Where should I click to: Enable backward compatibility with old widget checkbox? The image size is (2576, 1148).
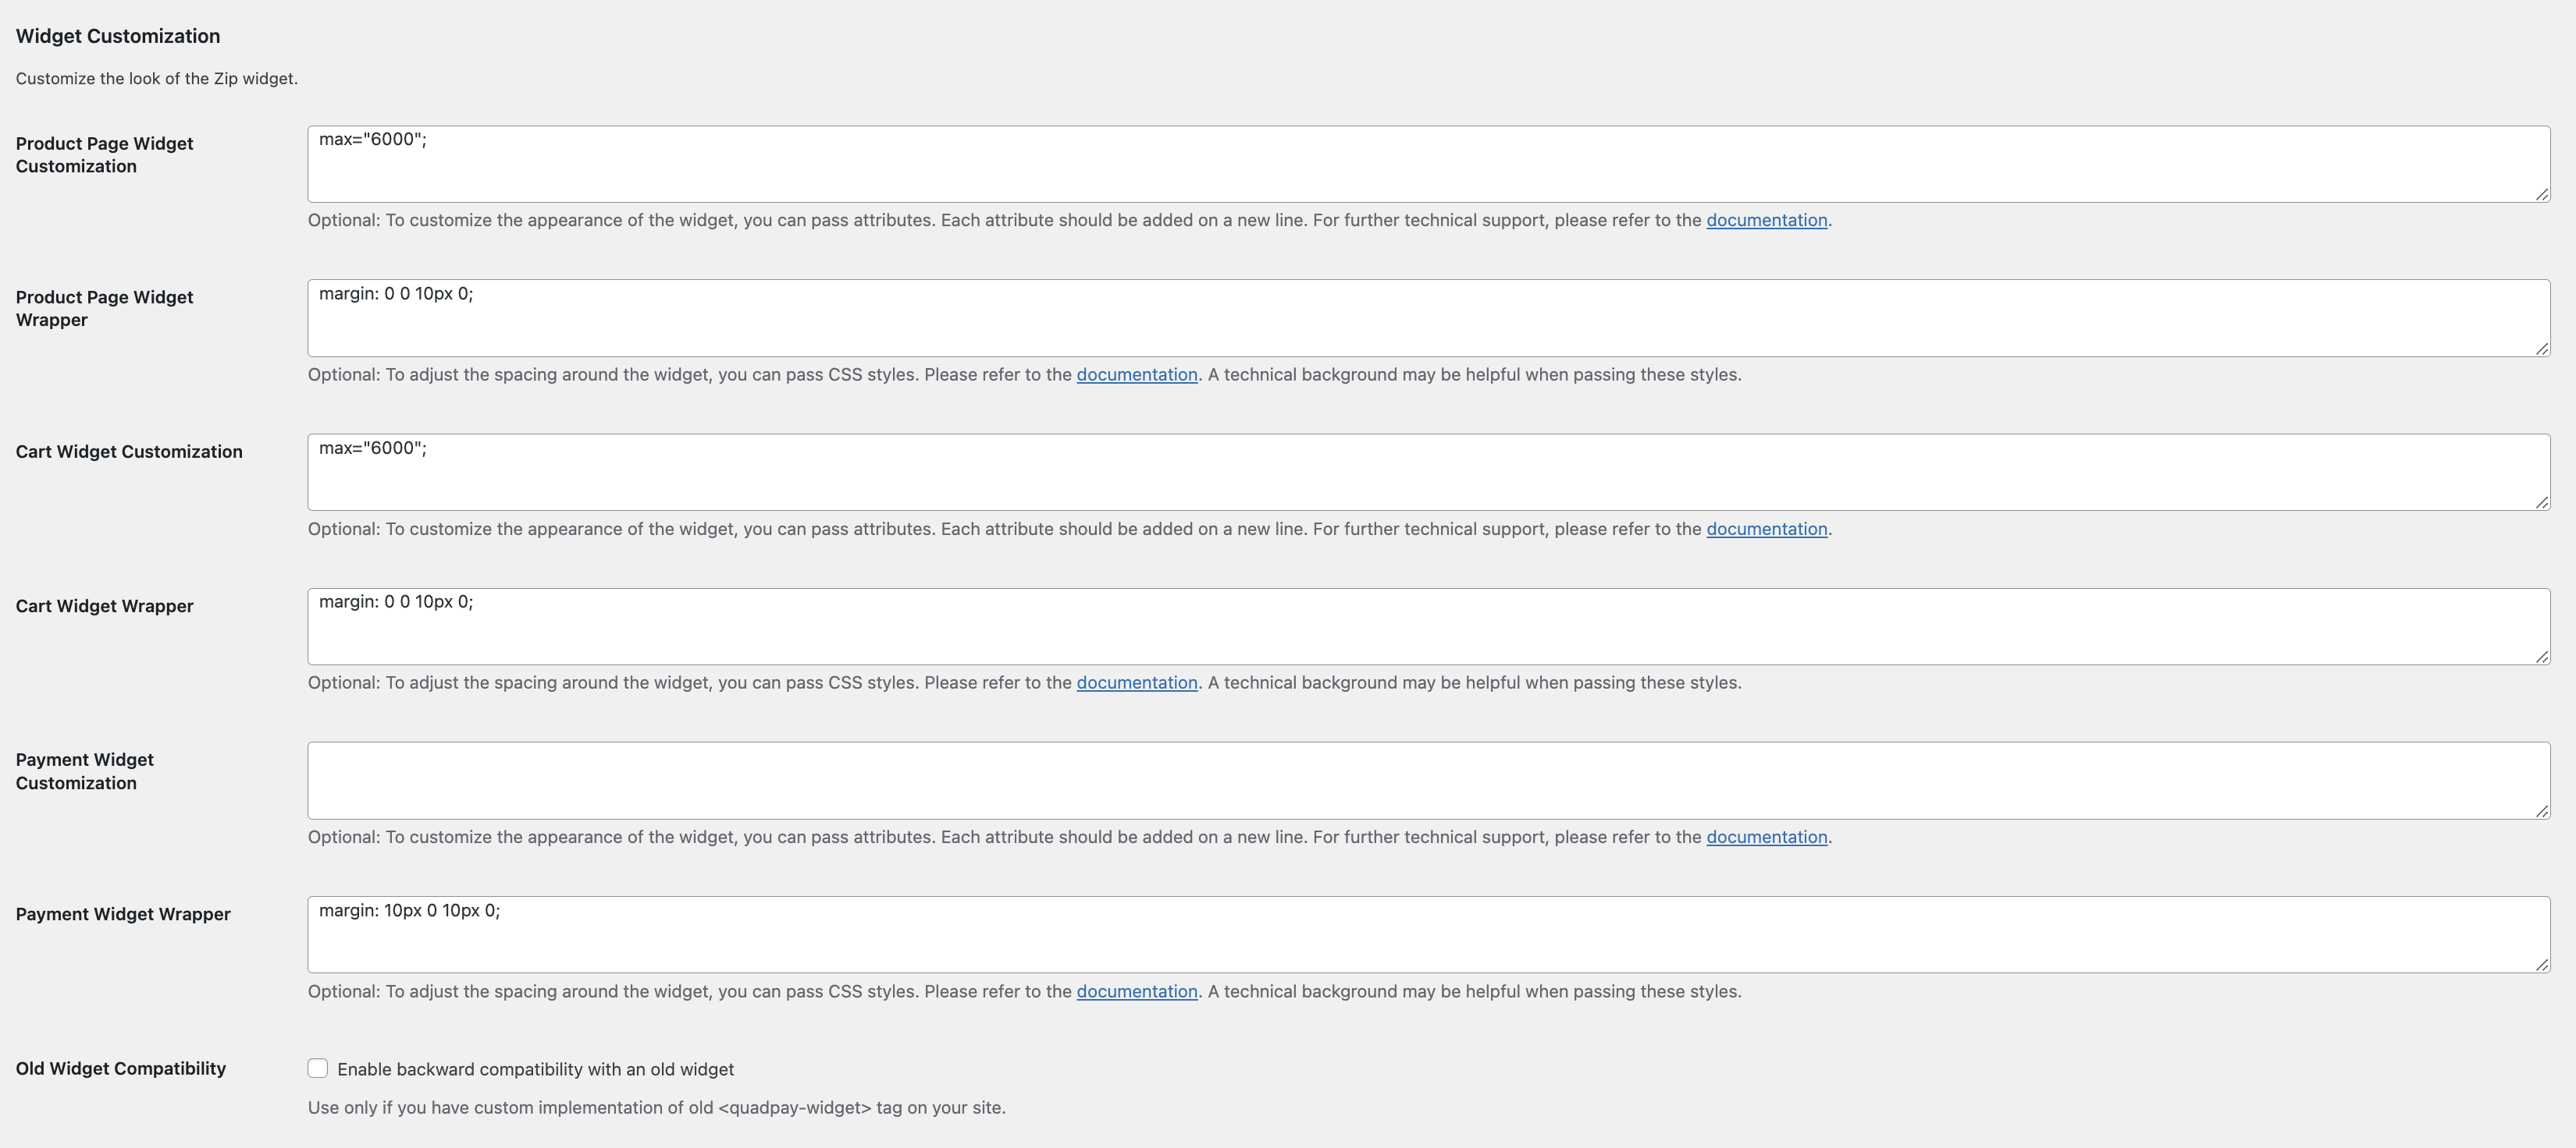tap(318, 1068)
